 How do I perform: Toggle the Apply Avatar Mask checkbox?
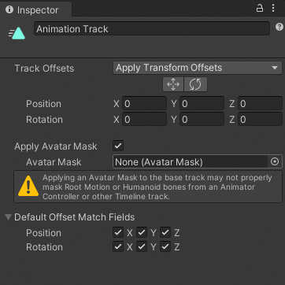(x=118, y=146)
